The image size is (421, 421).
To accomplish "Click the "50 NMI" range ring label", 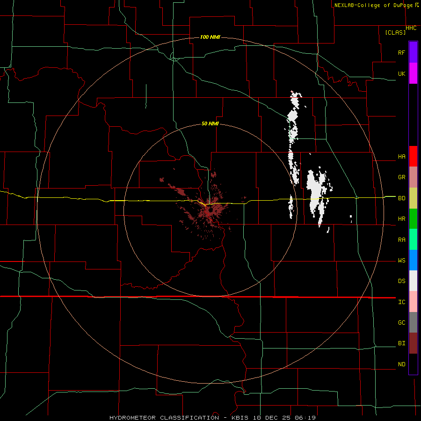I will [x=210, y=124].
